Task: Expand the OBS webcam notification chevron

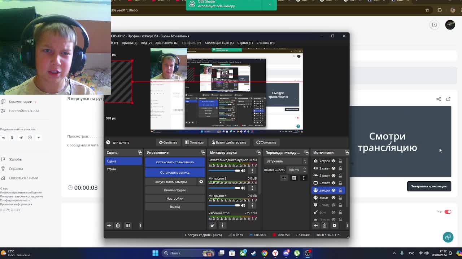Action: [x=269, y=4]
